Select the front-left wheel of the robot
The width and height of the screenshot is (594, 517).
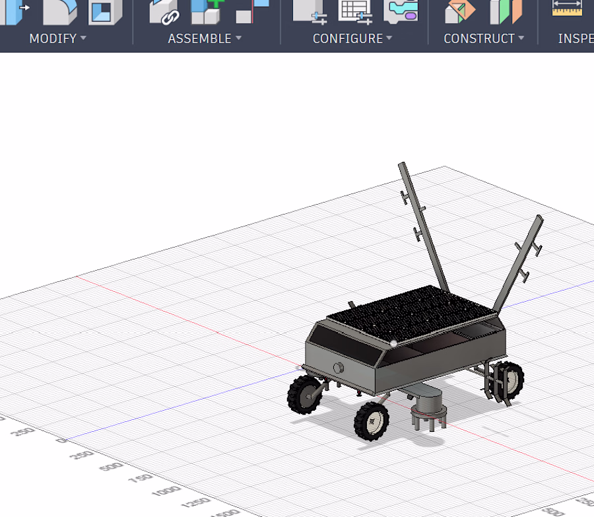point(304,395)
